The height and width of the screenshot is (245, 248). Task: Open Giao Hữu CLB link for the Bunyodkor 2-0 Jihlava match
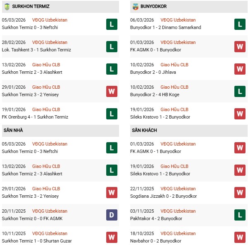[x=174, y=65]
